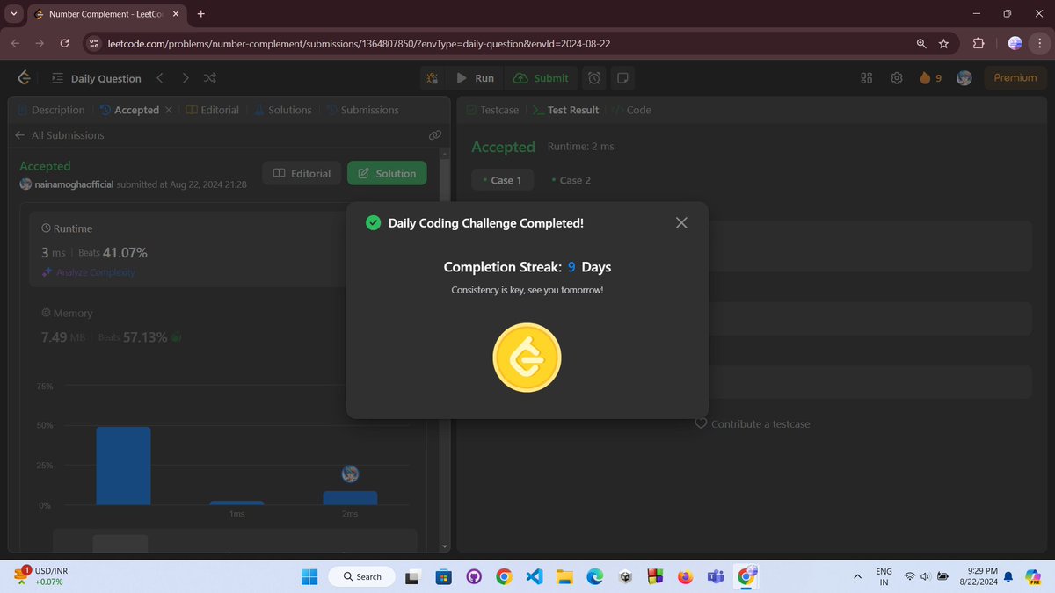Expand the tab search dropdown arrow

14,14
